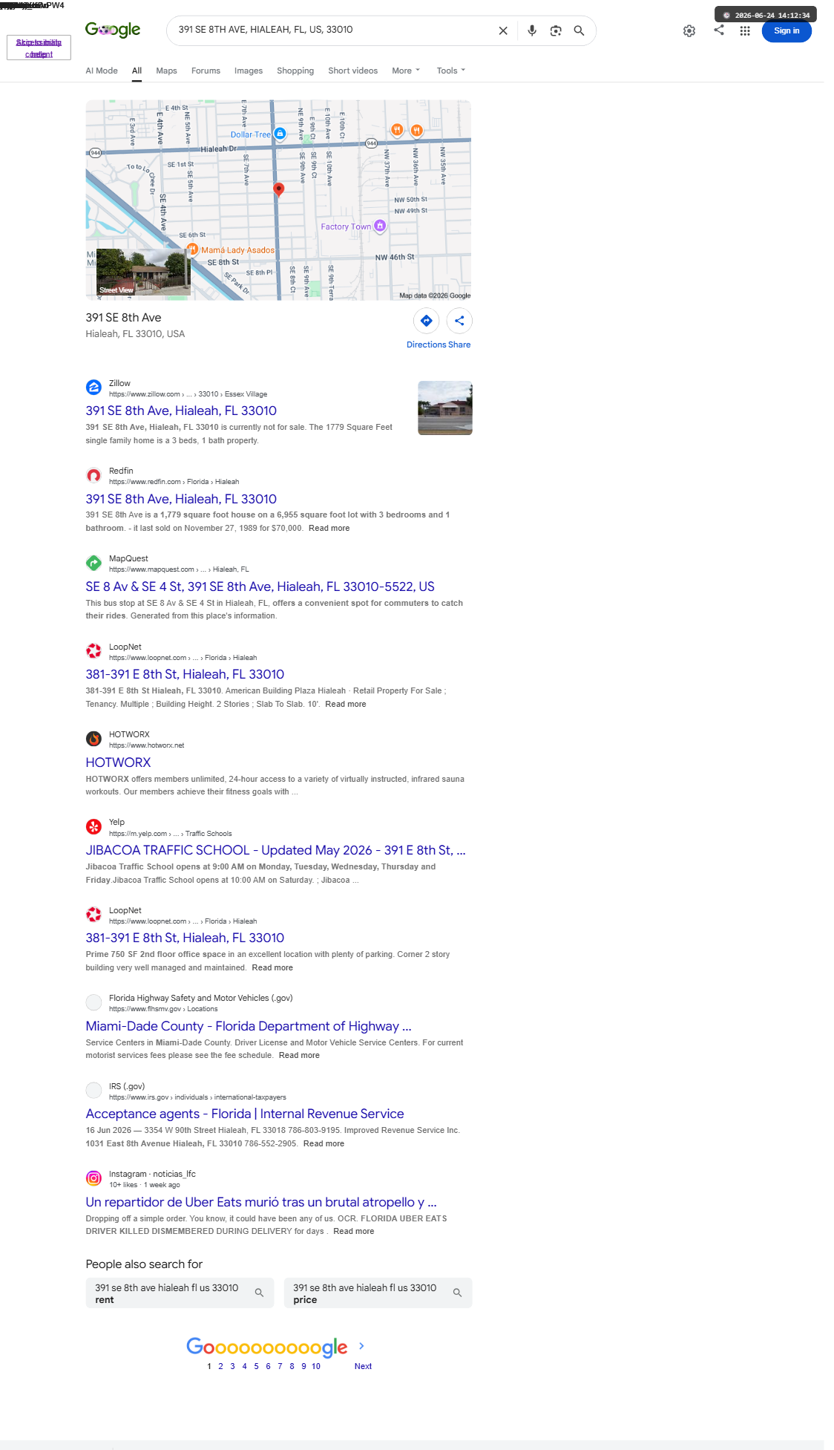
Task: Click the search icon on the 'price' suggestion
Action: point(457,1293)
